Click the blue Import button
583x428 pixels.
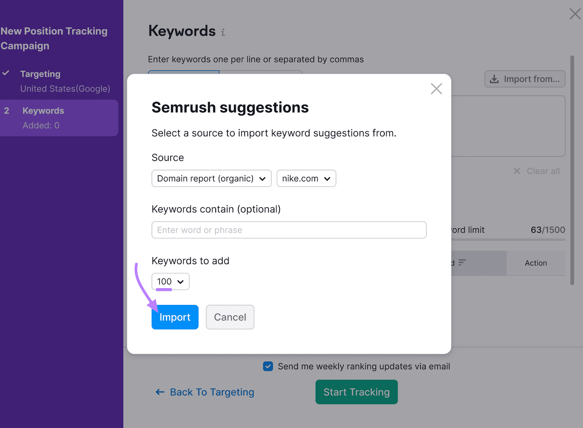(x=175, y=317)
